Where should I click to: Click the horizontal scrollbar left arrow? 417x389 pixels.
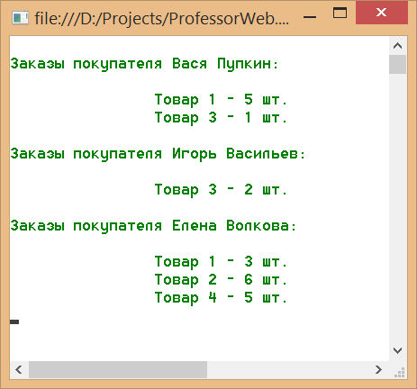(19, 369)
